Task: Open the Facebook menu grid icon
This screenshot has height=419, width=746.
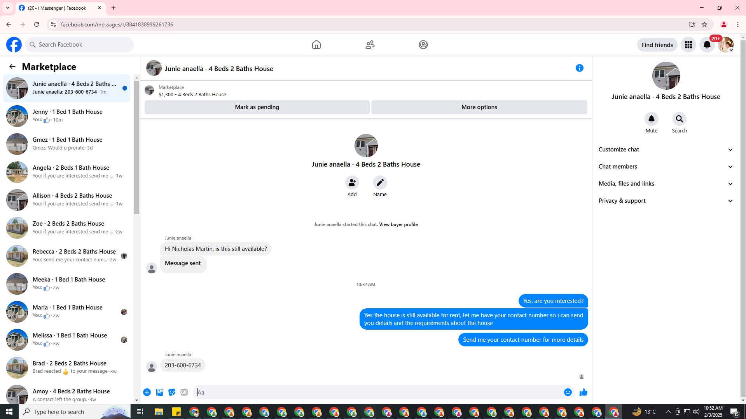Action: tap(688, 45)
